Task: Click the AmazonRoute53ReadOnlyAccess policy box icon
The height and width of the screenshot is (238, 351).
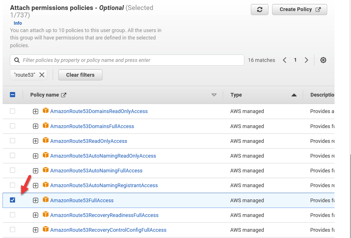Action: pyautogui.click(x=45, y=141)
